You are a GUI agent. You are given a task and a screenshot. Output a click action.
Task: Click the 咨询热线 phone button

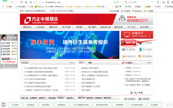point(129,50)
